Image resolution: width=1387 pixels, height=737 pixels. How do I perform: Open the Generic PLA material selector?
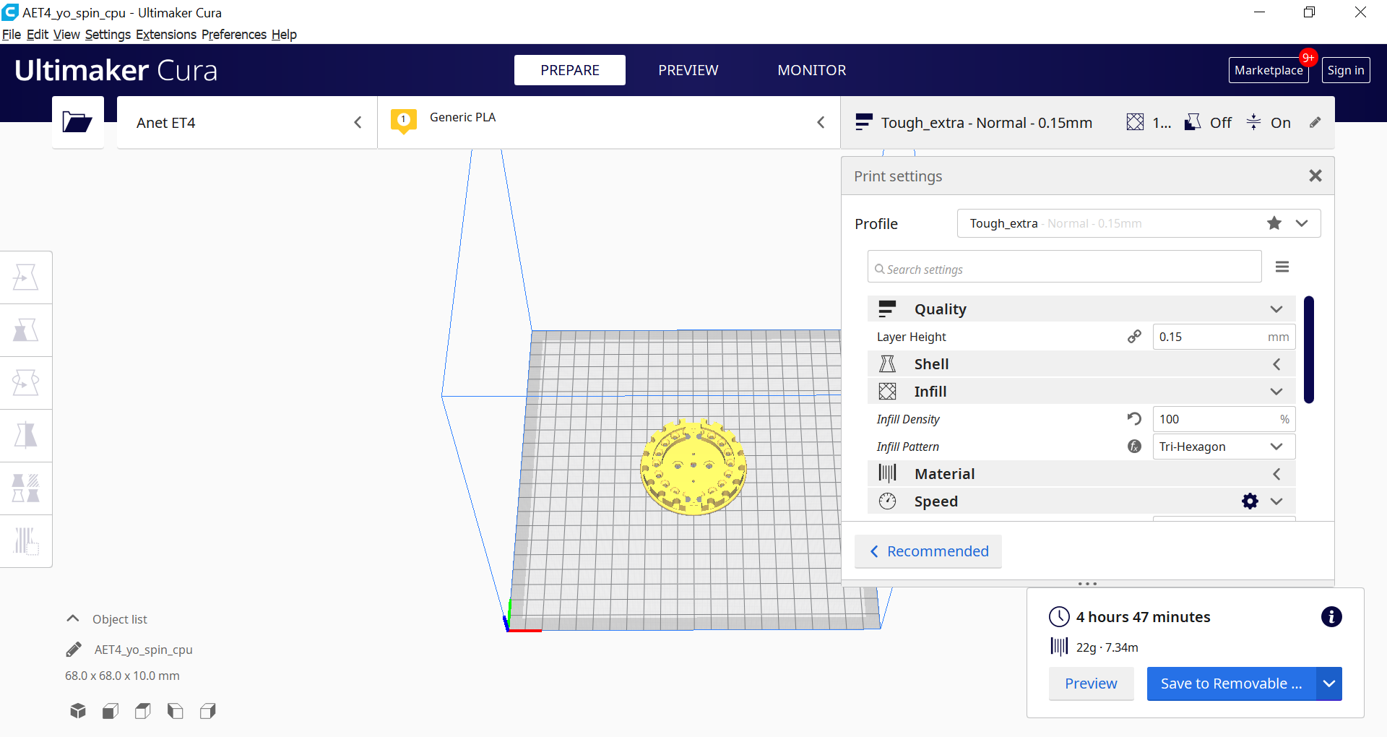coord(609,123)
